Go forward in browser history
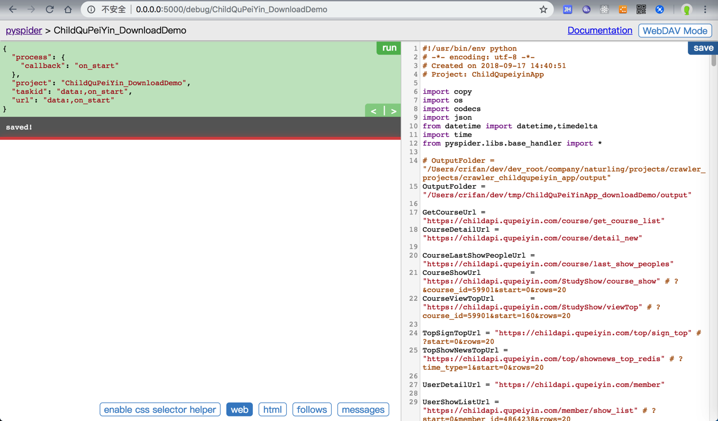The image size is (718, 421). click(31, 9)
